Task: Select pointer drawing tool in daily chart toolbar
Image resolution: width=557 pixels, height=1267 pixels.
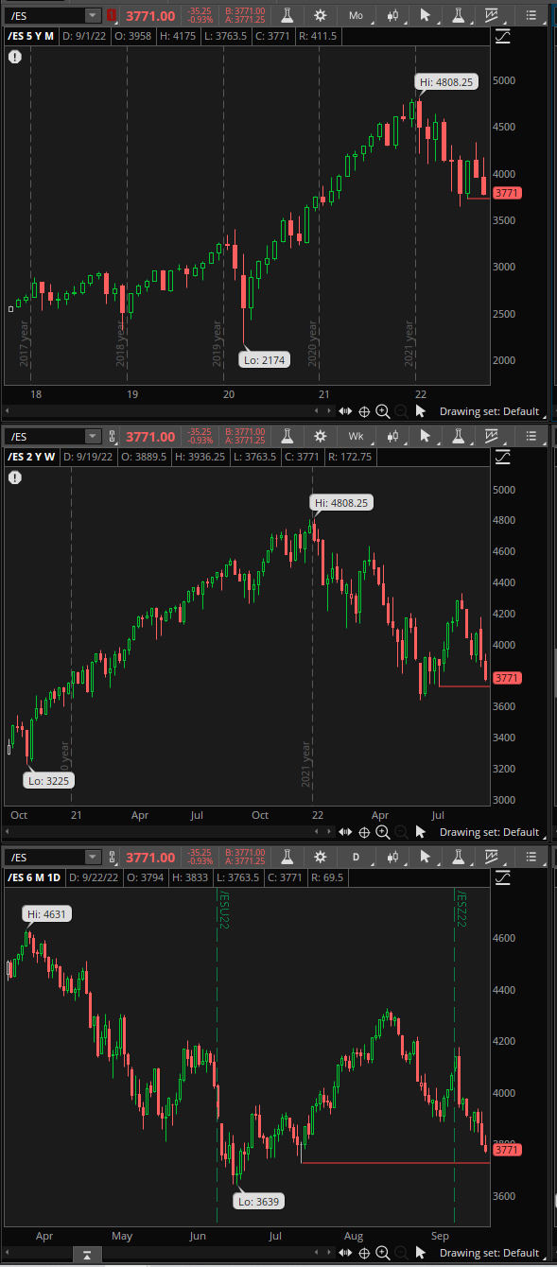Action: coord(426,857)
